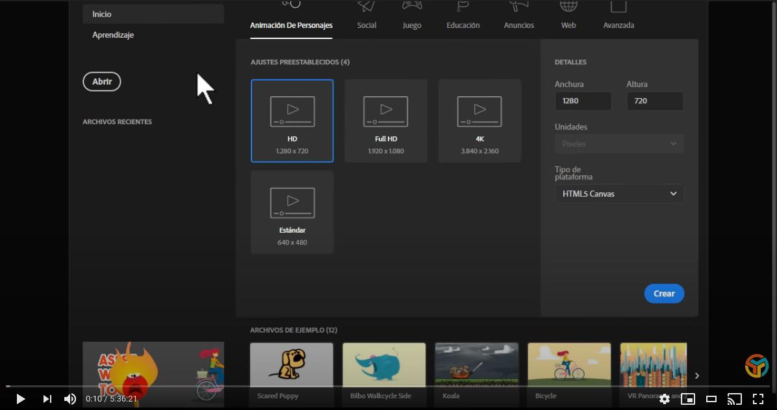Viewport: 777px width, 410px height.
Task: Open the Bilbo Walkcycle Side example
Action: point(384,374)
